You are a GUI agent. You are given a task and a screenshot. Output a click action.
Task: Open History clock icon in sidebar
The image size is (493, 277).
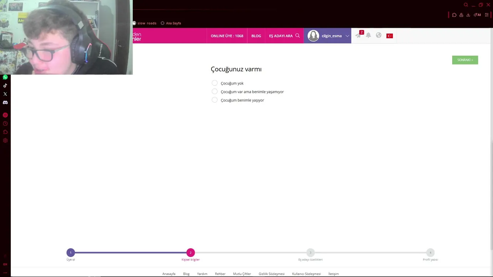point(5,123)
